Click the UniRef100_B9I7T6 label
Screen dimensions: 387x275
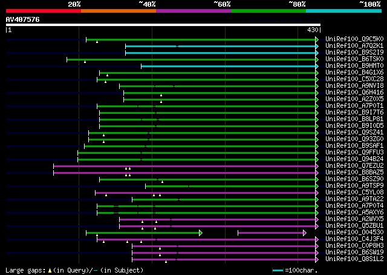pos(354,113)
